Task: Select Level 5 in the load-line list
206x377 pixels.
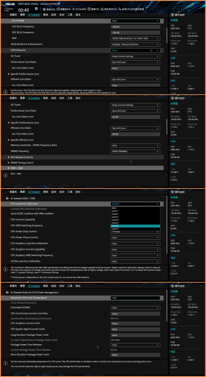Action: pyautogui.click(x=135, y=223)
